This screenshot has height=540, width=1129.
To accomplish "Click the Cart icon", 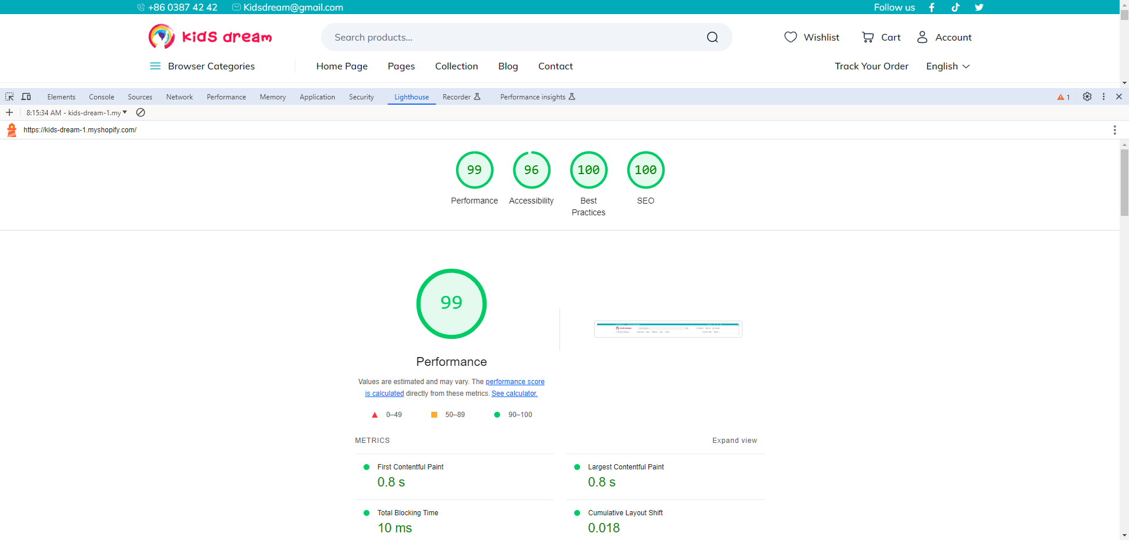I will tap(868, 37).
